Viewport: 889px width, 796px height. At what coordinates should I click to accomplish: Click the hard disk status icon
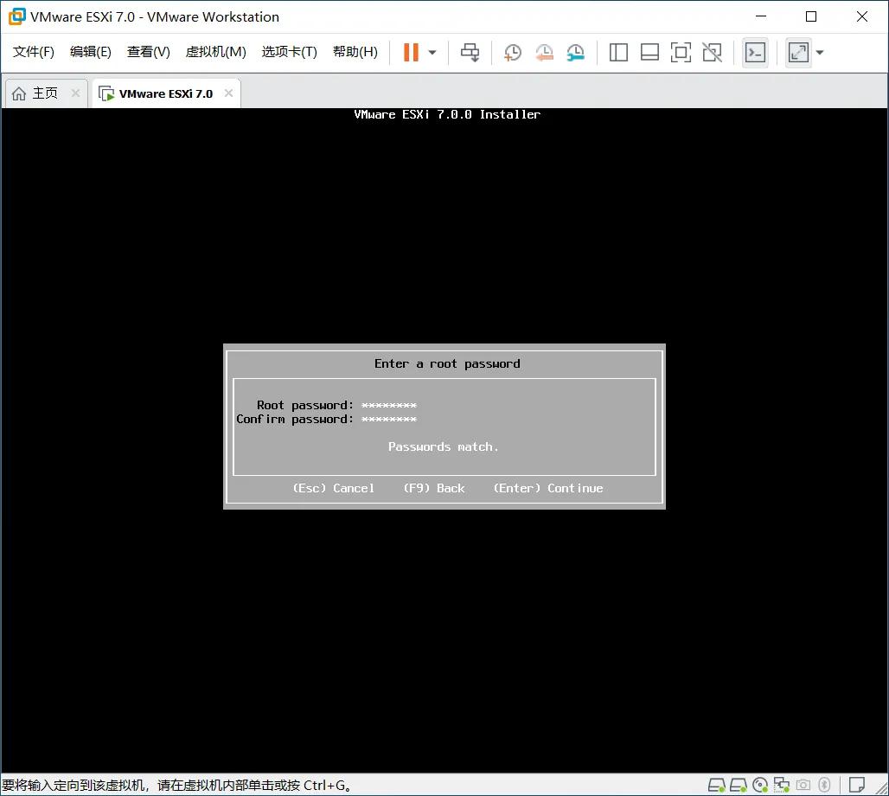click(716, 785)
